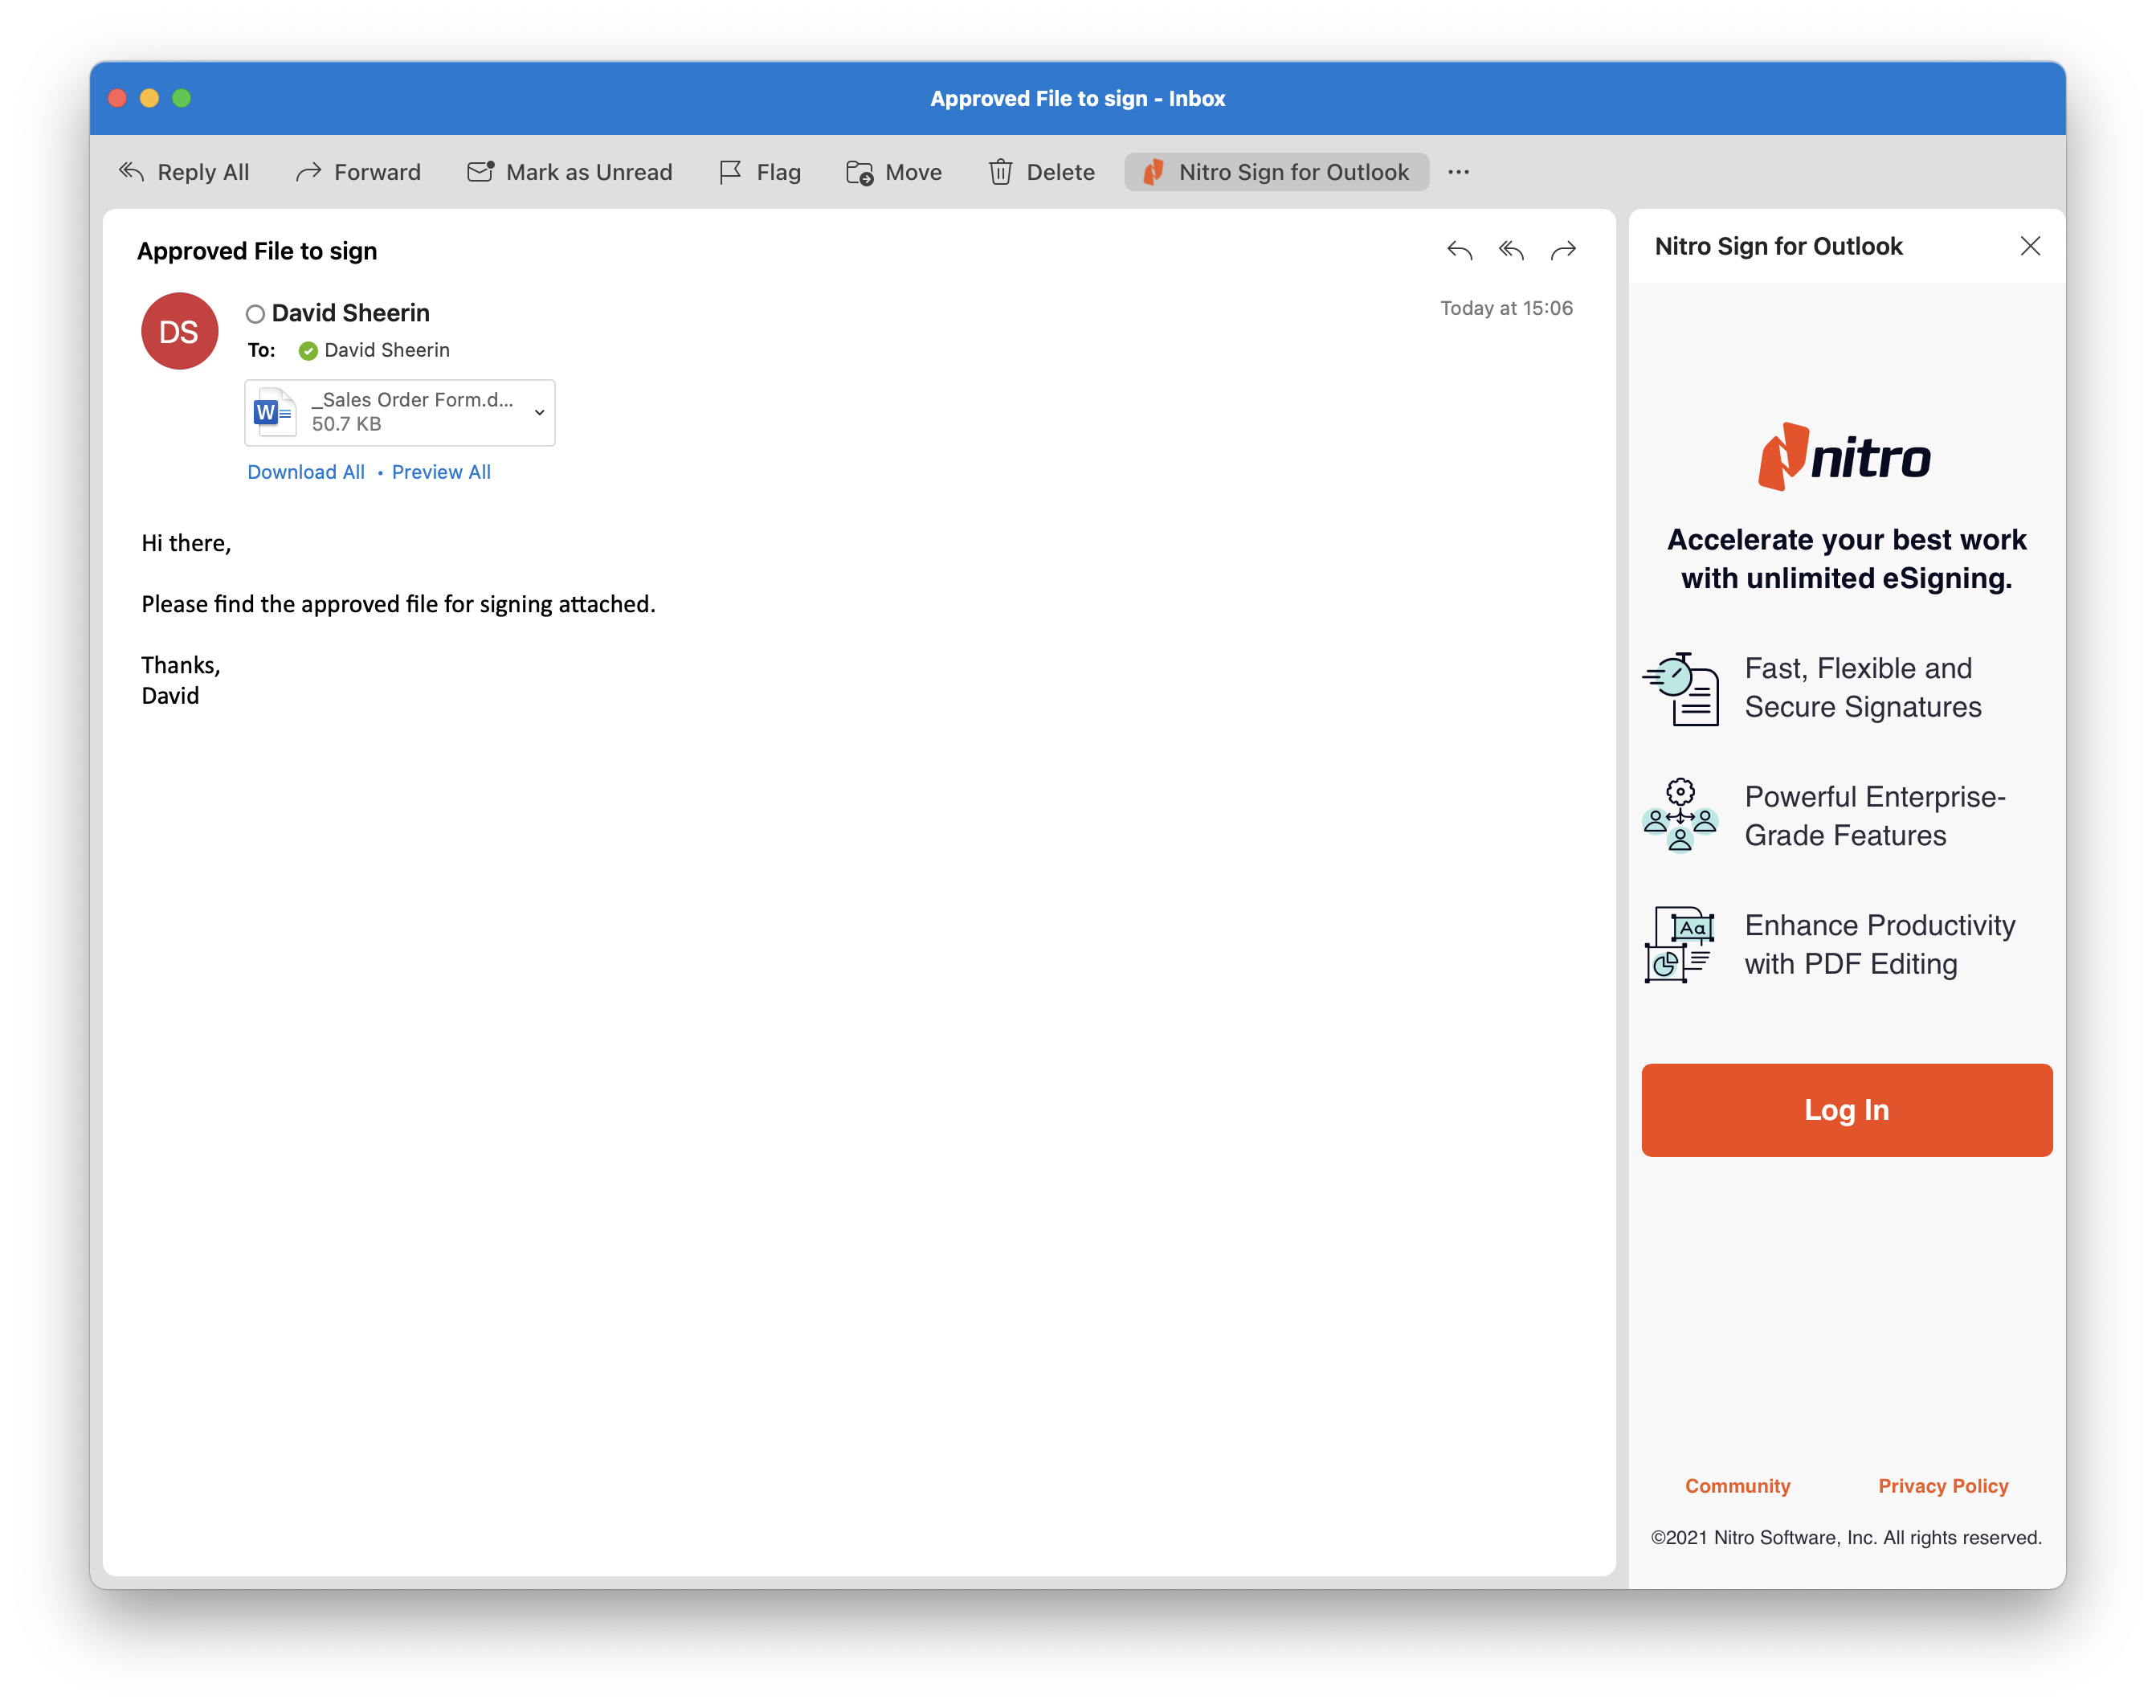
Task: Click the green checkmark beside recipient David Sheerin
Action: 307,350
